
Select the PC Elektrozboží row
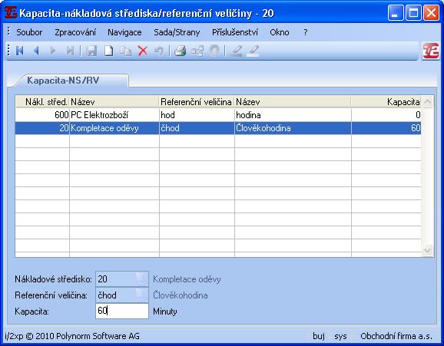(218, 115)
